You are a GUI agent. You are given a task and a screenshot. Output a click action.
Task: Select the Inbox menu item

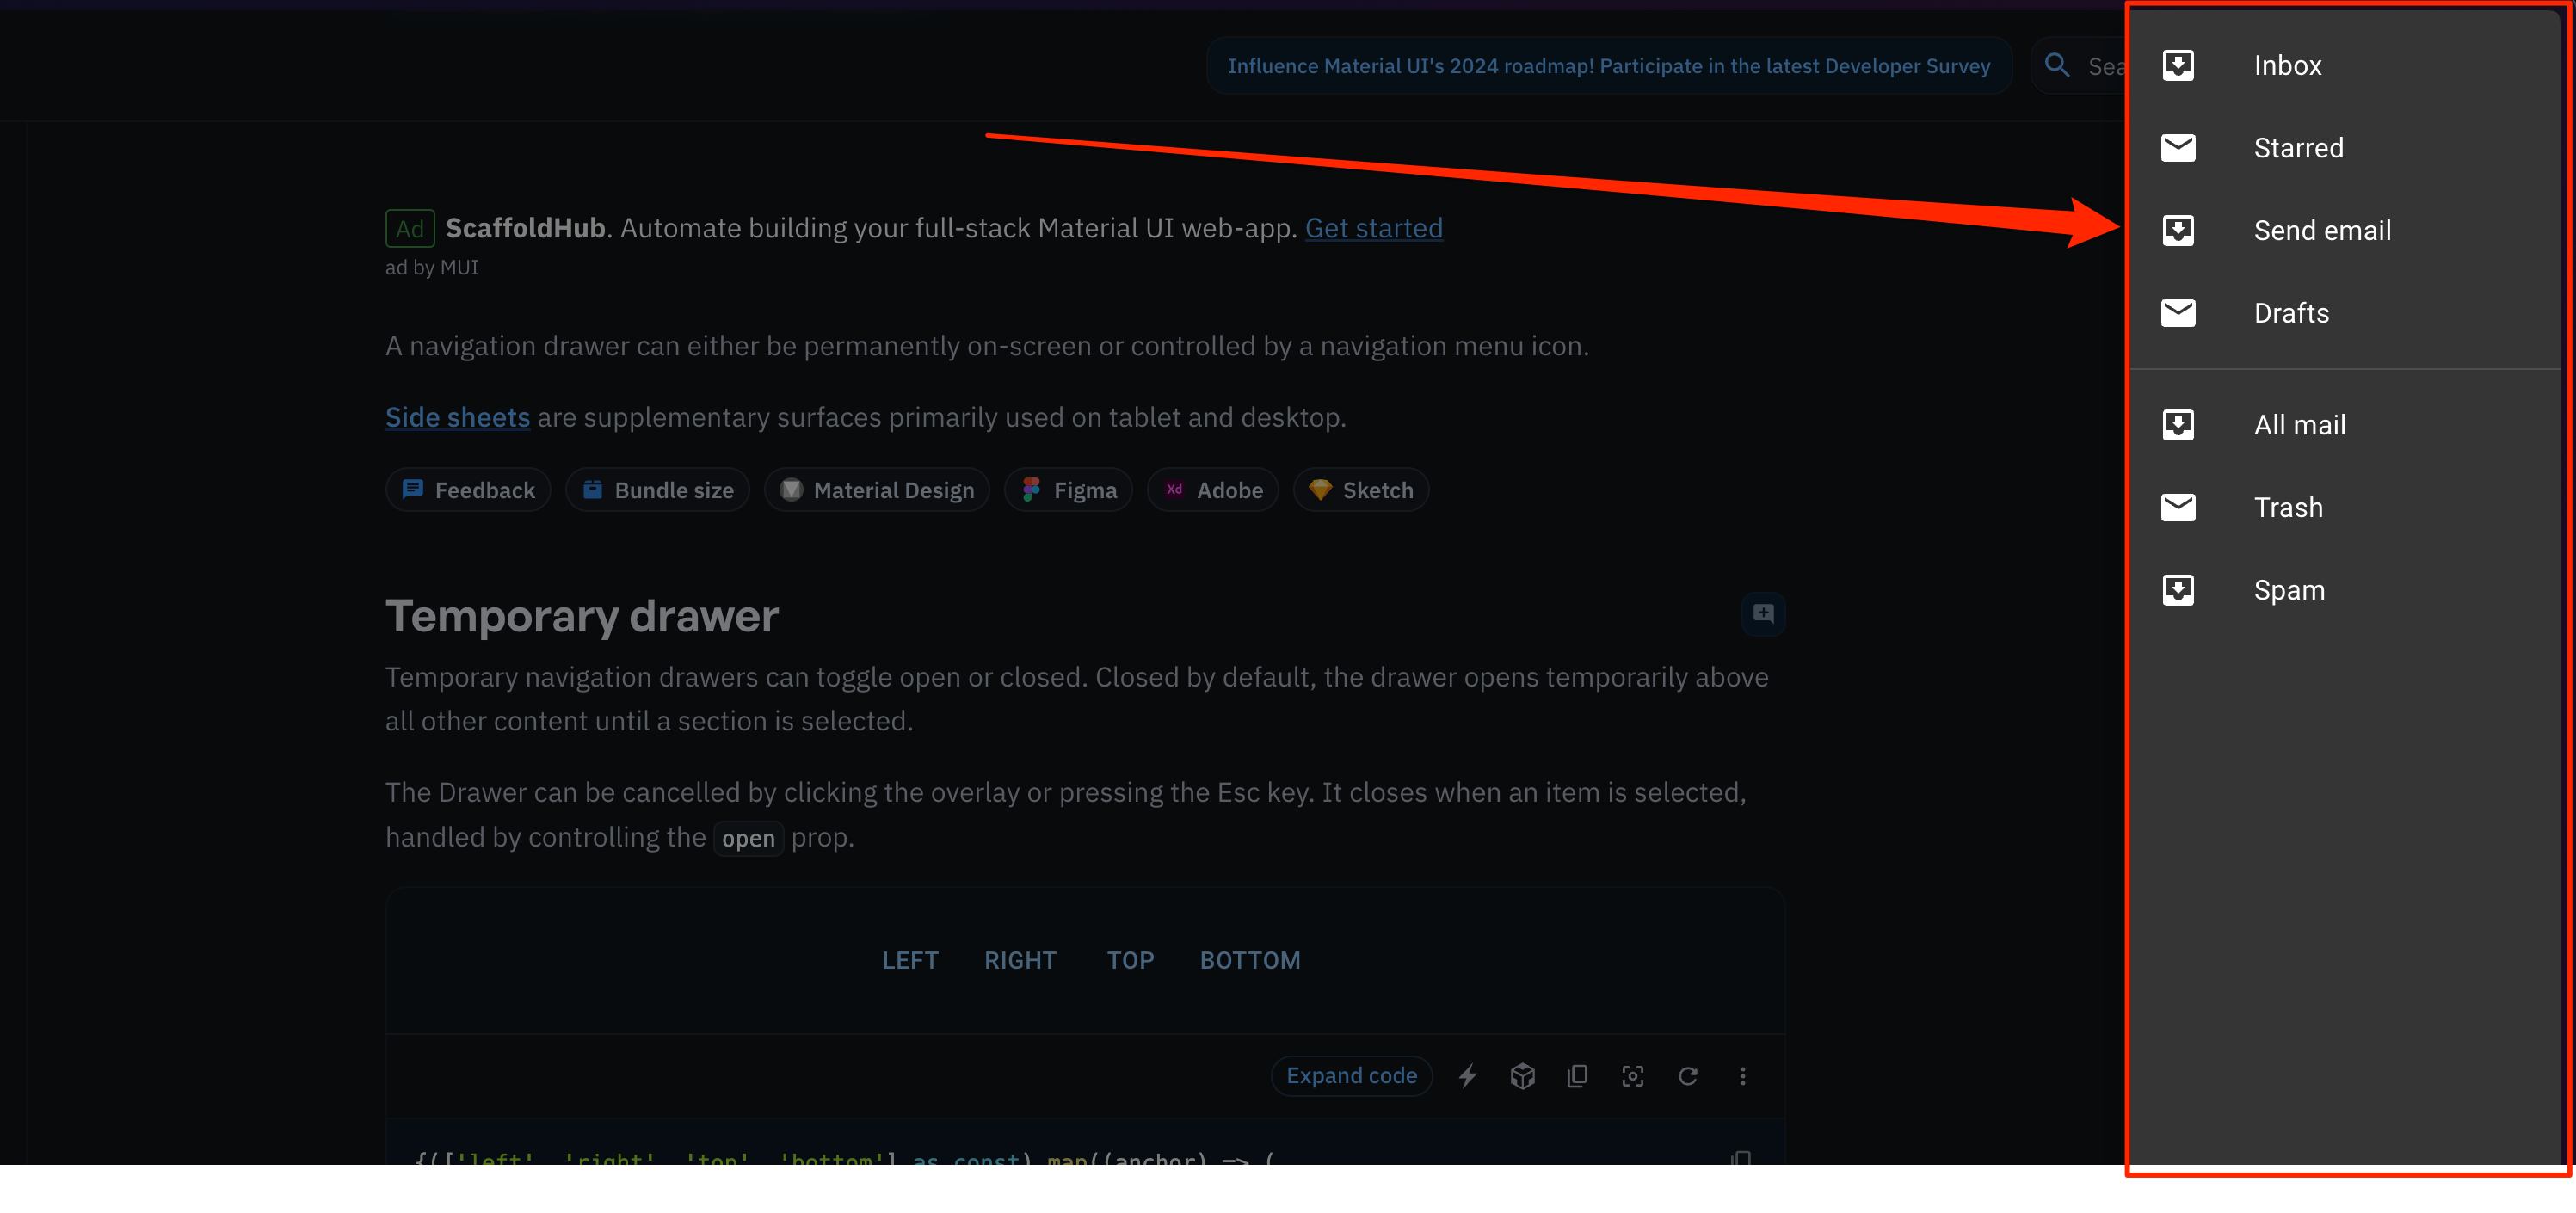coord(2289,65)
